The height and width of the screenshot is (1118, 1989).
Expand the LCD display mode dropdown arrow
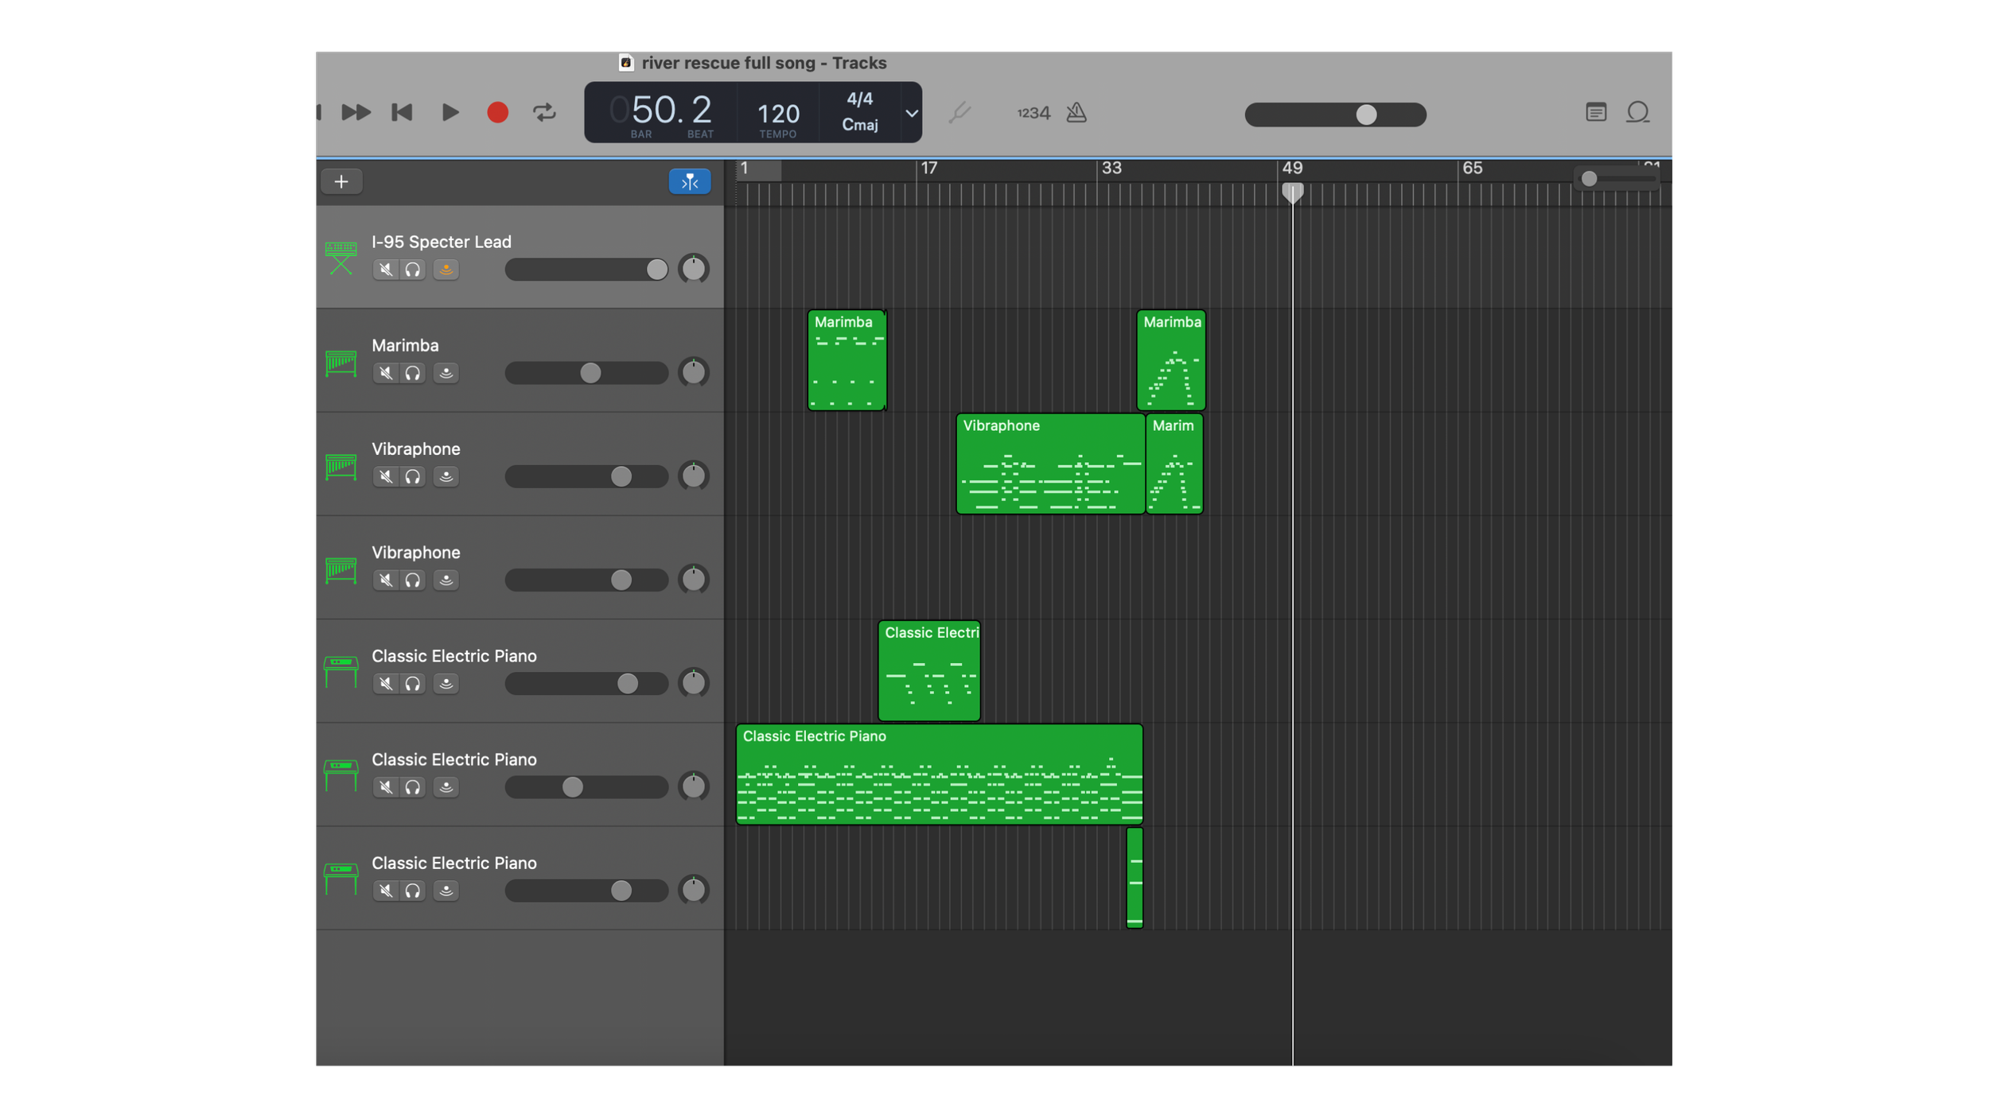point(912,113)
